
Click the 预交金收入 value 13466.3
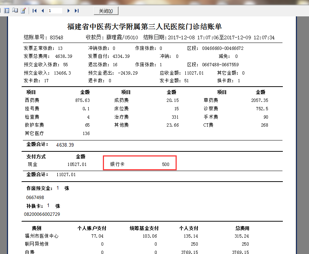(x=62, y=73)
